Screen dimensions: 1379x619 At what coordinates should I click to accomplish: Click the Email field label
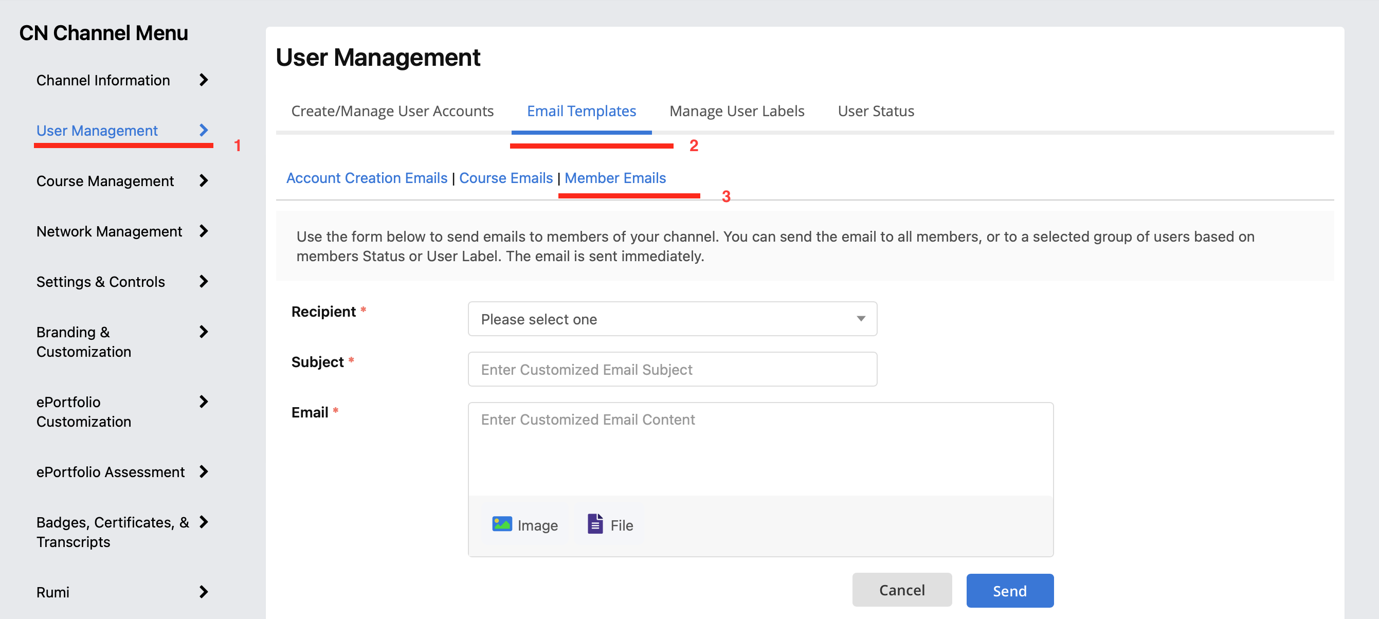click(x=310, y=412)
